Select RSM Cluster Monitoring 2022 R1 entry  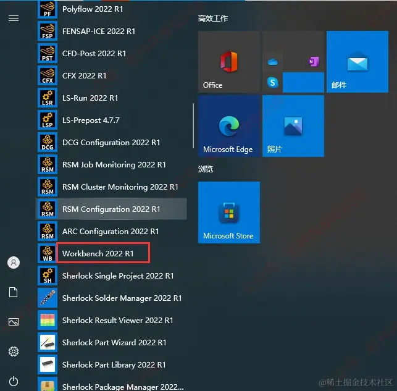point(120,187)
